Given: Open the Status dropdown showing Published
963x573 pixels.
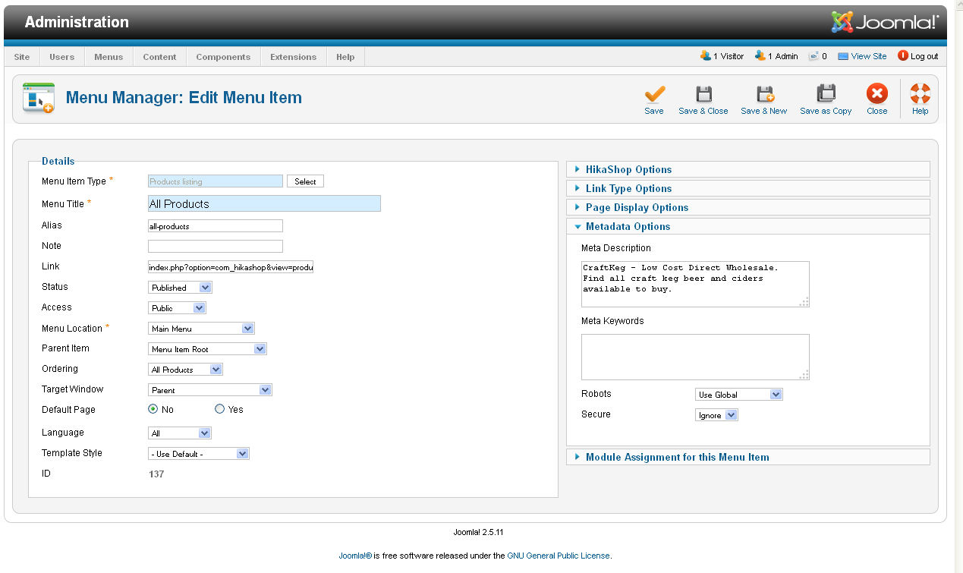Looking at the screenshot, I should (x=180, y=288).
